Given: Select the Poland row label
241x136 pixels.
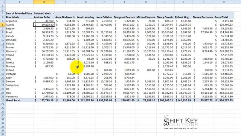Looking at the screenshot, I should pos(19,70).
